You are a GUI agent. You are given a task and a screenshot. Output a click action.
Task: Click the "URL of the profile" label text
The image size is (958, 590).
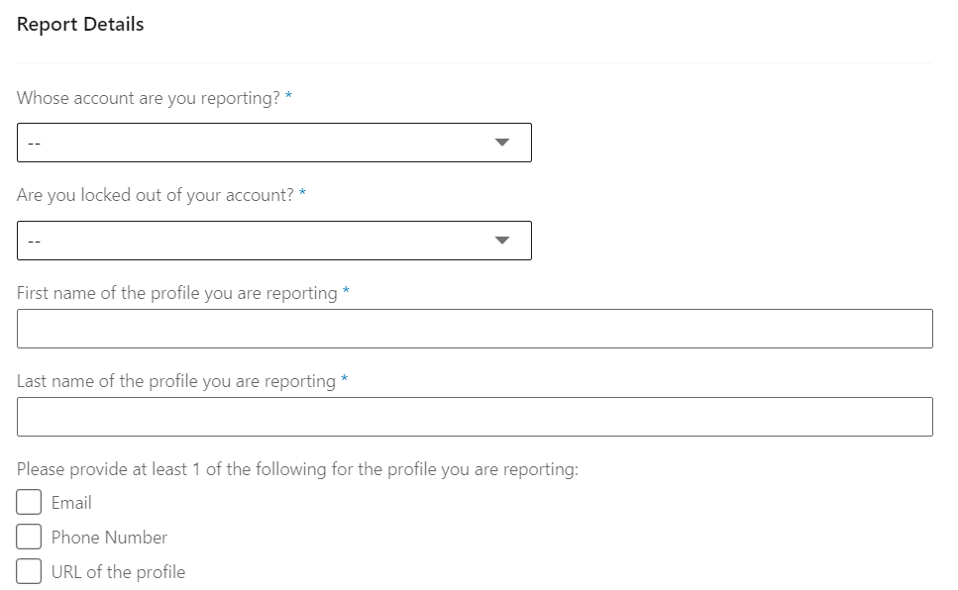[118, 572]
